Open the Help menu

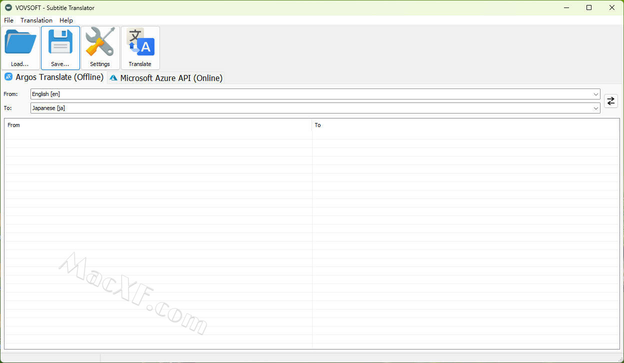(x=66, y=20)
